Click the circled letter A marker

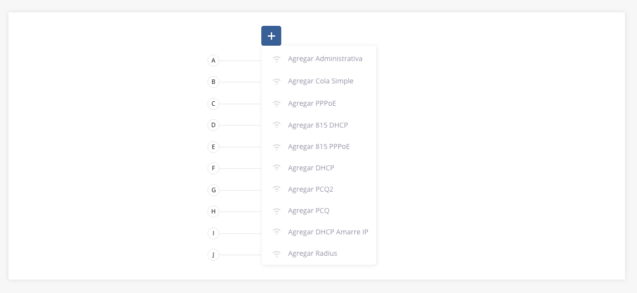pyautogui.click(x=213, y=61)
